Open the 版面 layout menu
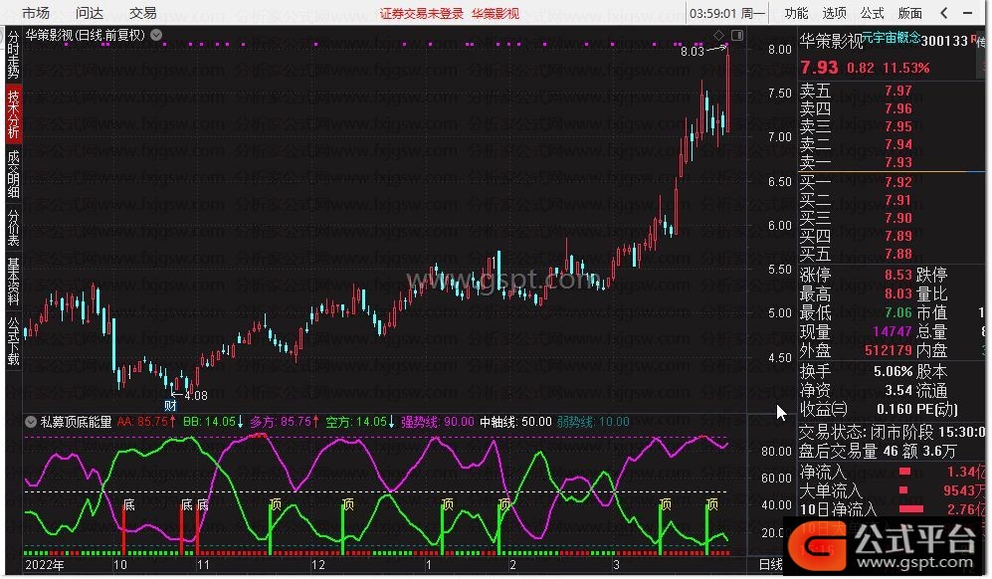This screenshot has width=992, height=579. point(909,13)
